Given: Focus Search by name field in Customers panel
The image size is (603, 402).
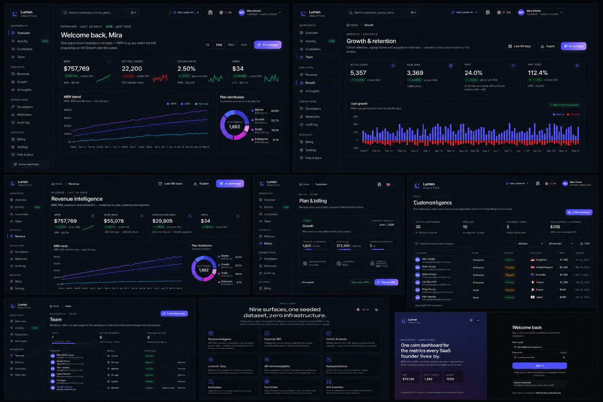Looking at the screenshot, I should [x=464, y=243].
